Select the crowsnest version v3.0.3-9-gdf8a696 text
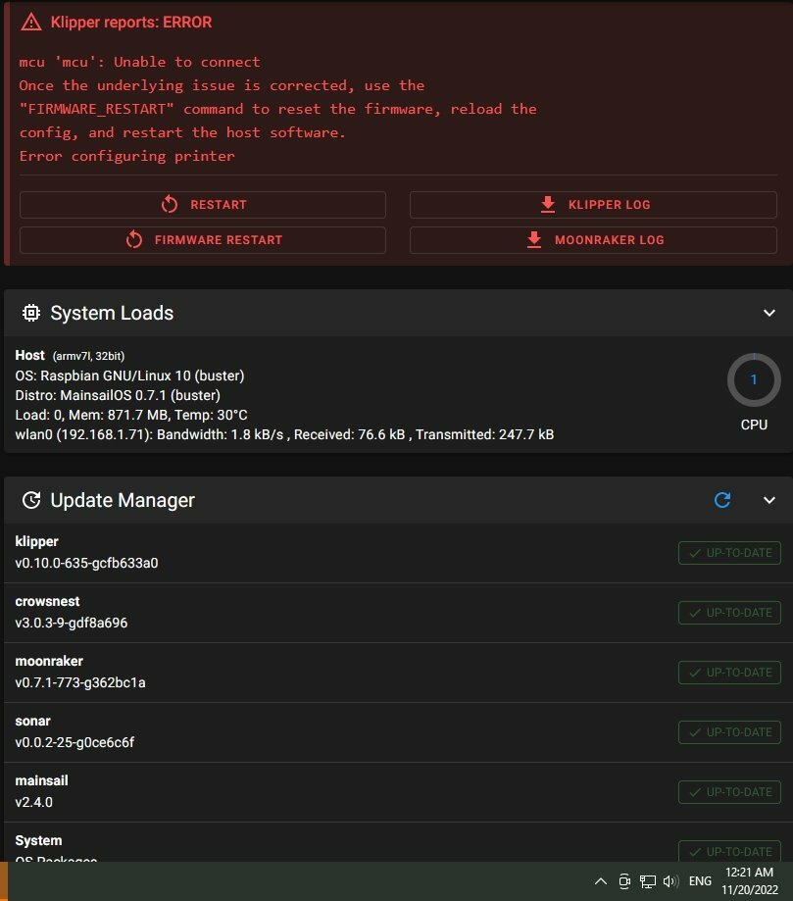The width and height of the screenshot is (793, 901). [72, 623]
